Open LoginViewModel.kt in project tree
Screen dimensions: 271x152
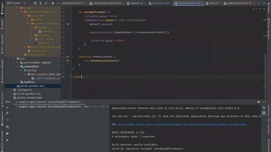[47, 78]
